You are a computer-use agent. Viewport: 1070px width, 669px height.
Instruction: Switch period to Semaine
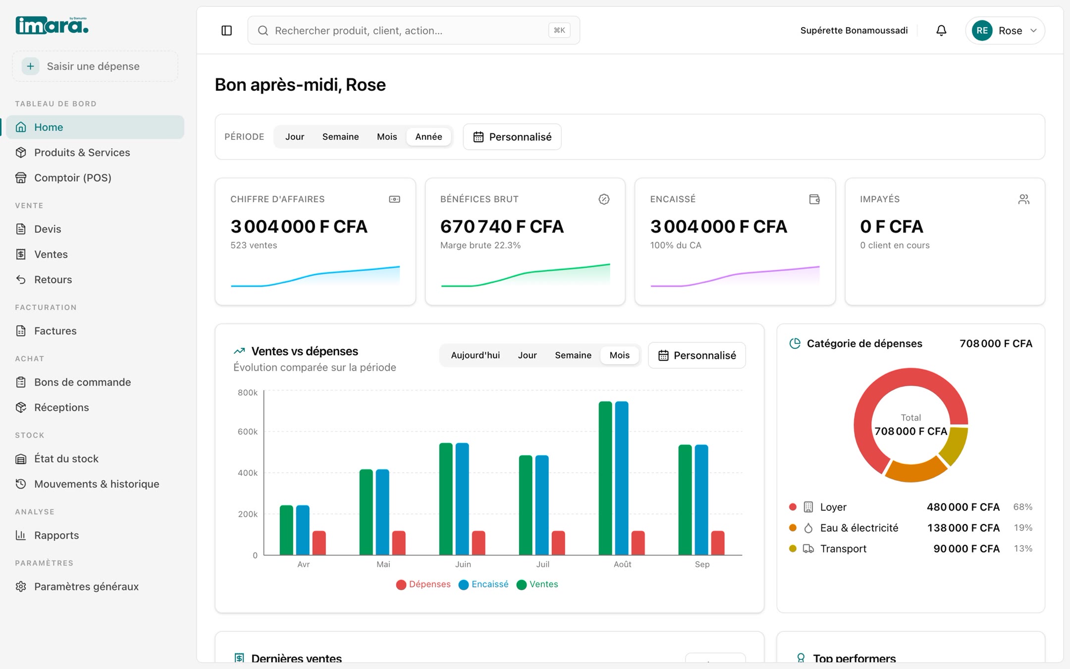340,137
